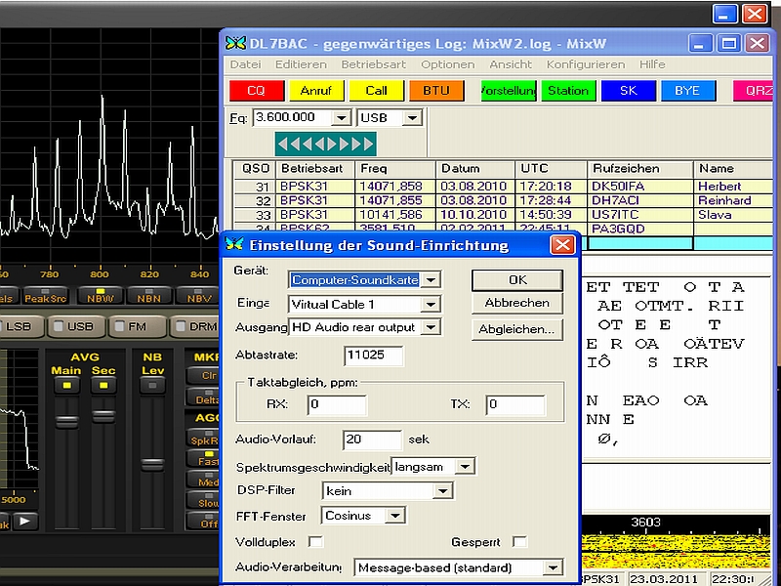Click OK in the sound settings dialog
This screenshot has height=586, width=781.
click(517, 280)
